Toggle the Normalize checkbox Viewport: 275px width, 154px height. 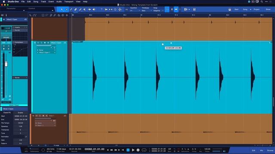26,137
